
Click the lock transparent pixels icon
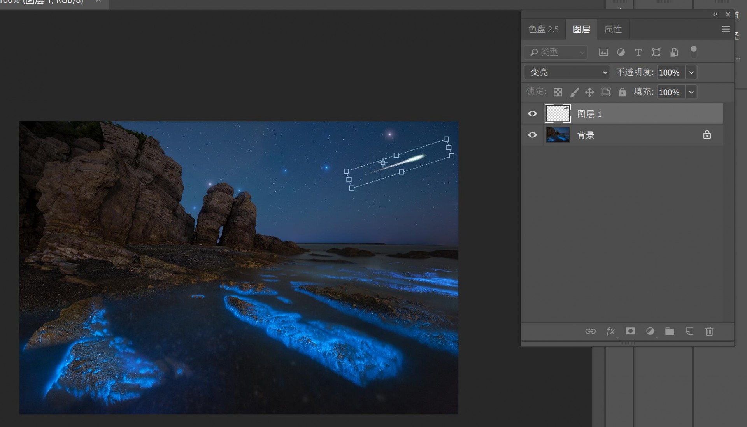pos(558,92)
